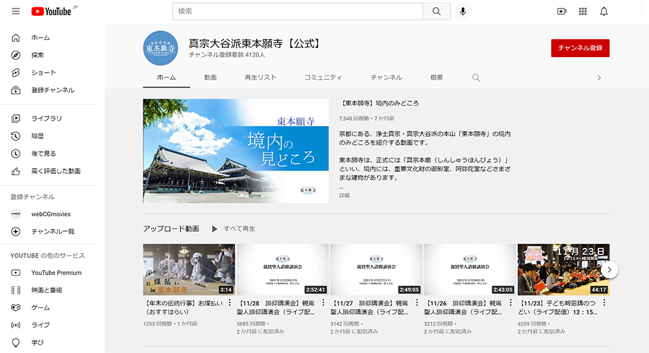The image size is (649, 353).
Task: Switch to the コミュニティ tab
Action: pos(323,77)
